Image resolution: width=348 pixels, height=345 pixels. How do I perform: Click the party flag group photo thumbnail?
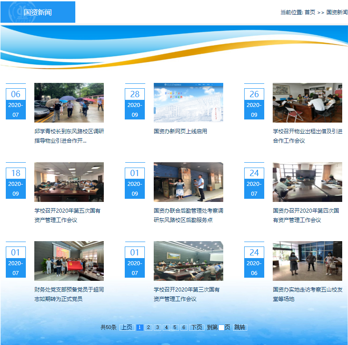point(69,261)
